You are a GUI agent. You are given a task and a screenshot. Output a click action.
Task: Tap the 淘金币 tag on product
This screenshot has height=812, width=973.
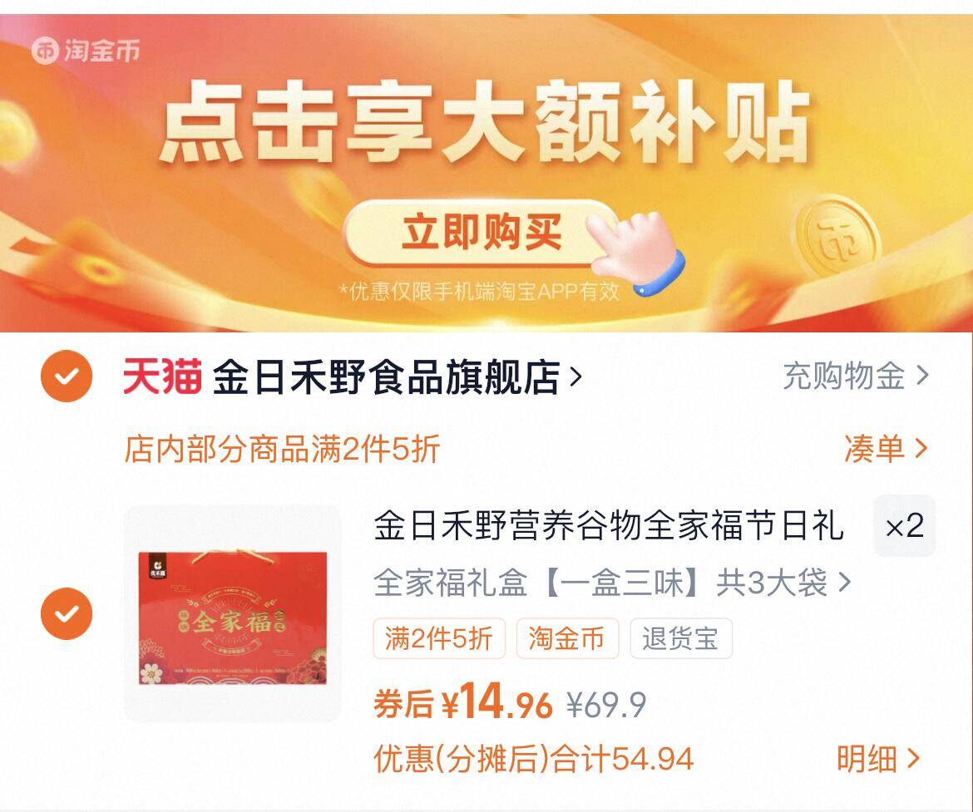(567, 638)
